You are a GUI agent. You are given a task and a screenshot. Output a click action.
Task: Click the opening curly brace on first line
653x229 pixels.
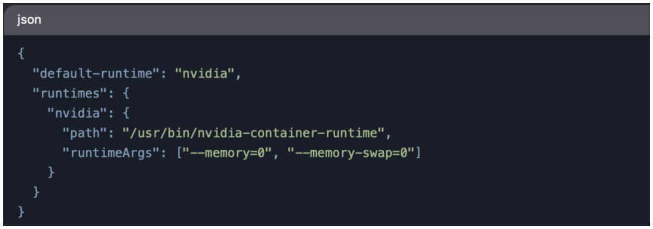click(x=21, y=54)
